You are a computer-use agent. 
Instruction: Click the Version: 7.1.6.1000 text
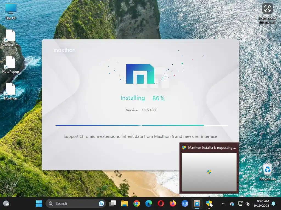(x=142, y=110)
